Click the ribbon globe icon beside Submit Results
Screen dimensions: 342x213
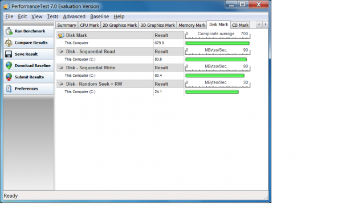coord(9,77)
